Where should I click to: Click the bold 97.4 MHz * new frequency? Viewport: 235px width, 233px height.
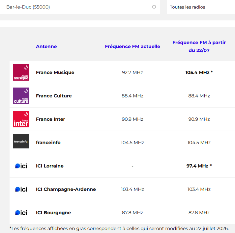point(199,166)
